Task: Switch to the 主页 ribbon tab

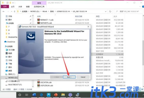Action: [x=13, y=7]
